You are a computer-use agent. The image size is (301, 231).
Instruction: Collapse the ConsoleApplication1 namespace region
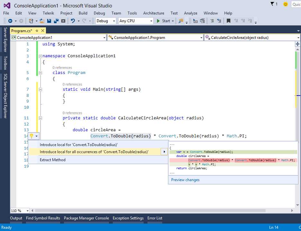pyautogui.click(x=40, y=56)
